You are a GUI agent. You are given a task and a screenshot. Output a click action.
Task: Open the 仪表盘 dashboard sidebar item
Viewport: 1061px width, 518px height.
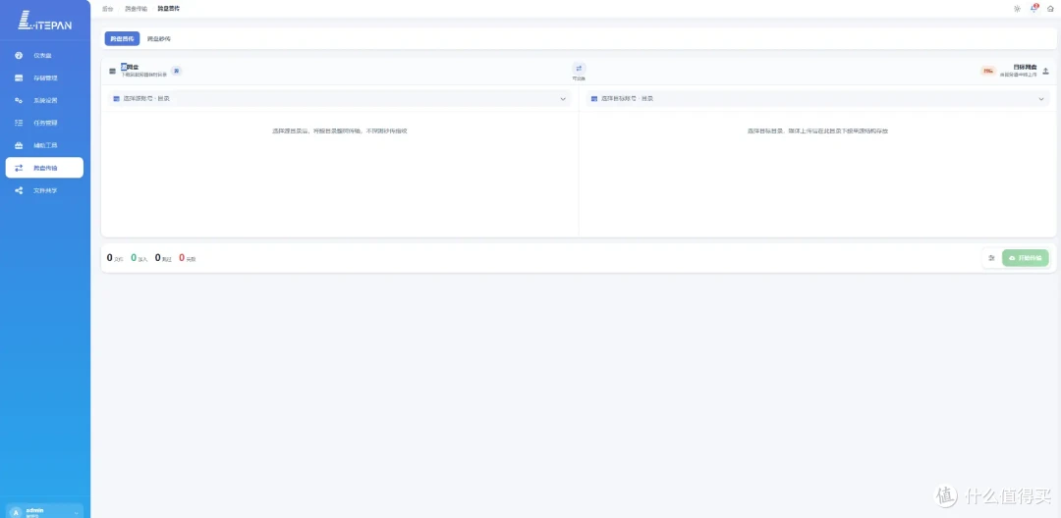(44, 55)
